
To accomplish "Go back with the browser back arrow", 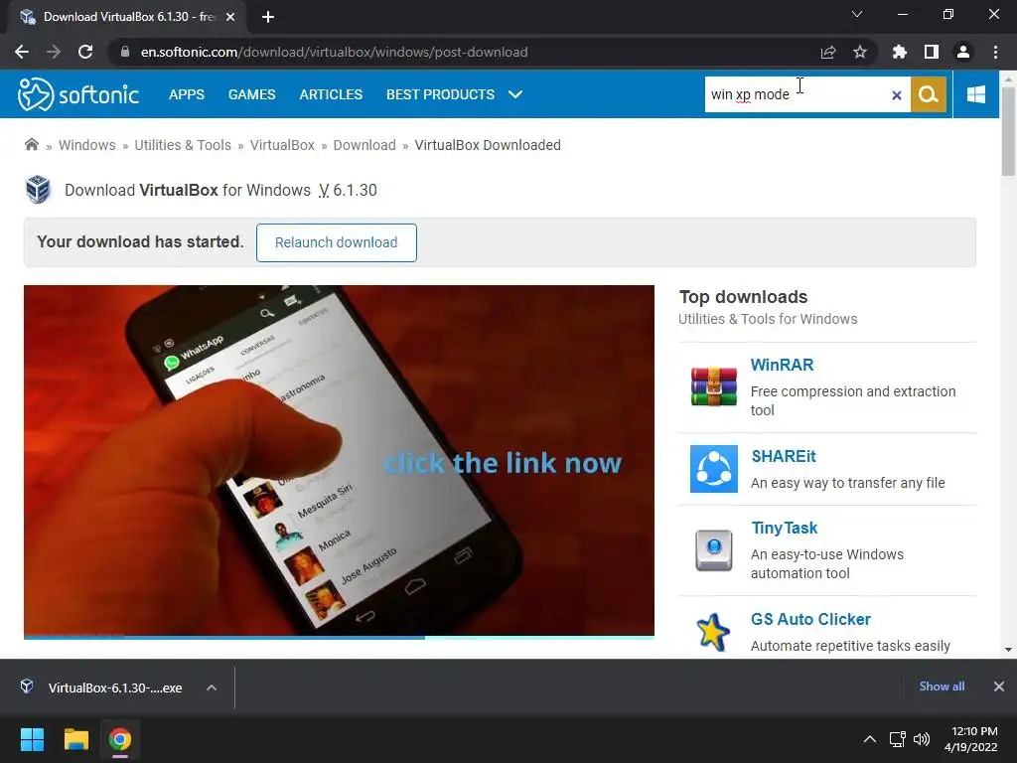I will 22,52.
